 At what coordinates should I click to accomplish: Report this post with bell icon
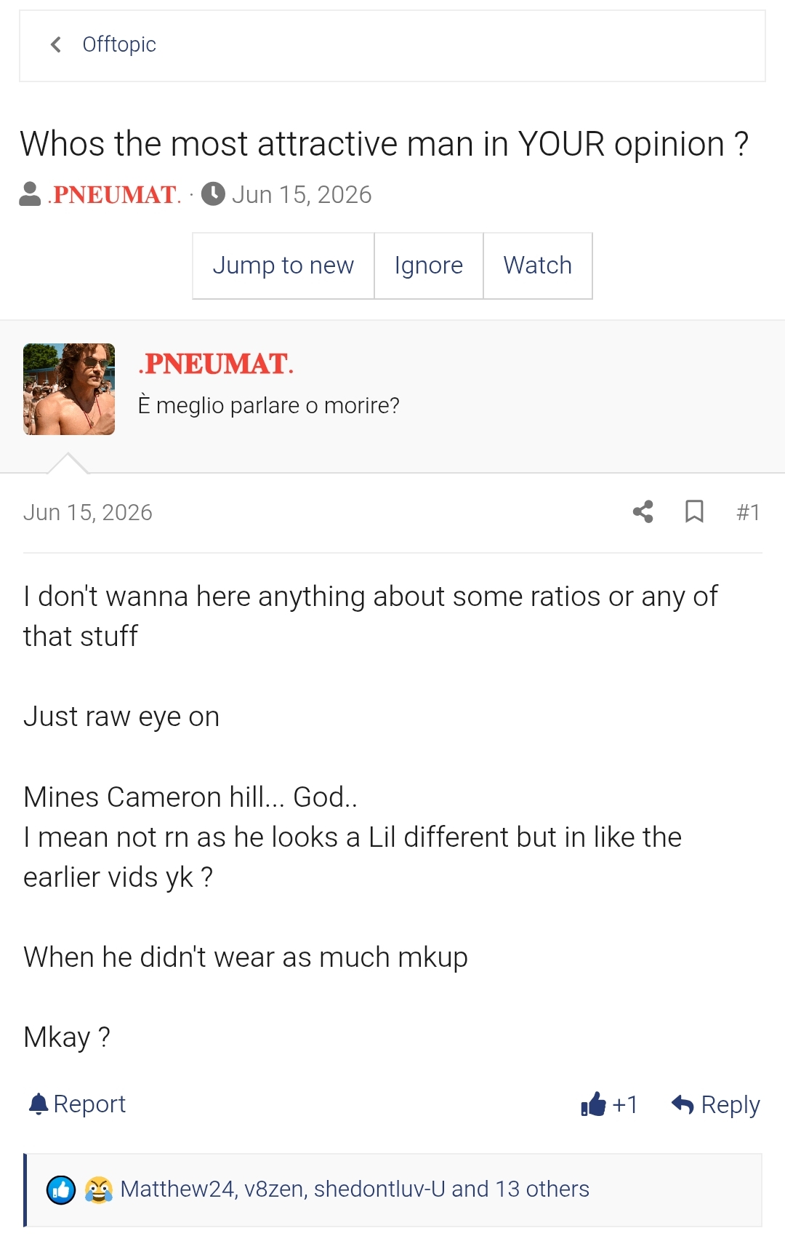77,1104
